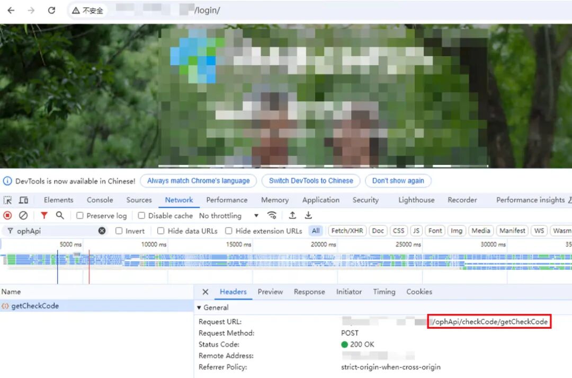Select the getCheckCode request row
Screen dimensions: 572x378
[97, 306]
